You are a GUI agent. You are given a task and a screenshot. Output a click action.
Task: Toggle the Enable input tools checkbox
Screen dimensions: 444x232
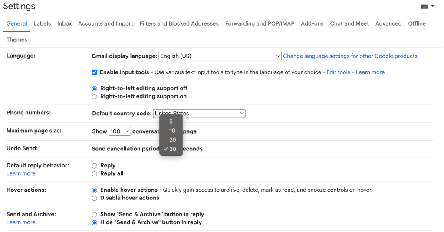pos(95,72)
